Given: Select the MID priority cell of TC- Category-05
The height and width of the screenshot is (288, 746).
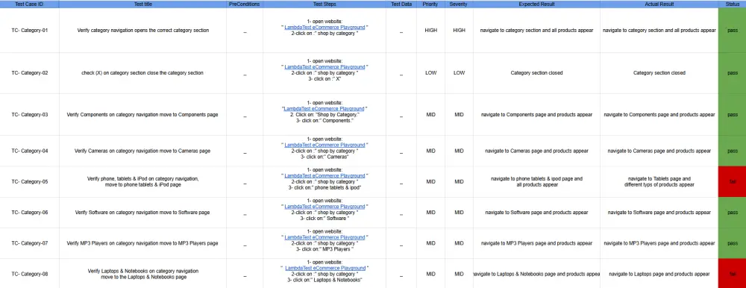Looking at the screenshot, I should tap(430, 182).
